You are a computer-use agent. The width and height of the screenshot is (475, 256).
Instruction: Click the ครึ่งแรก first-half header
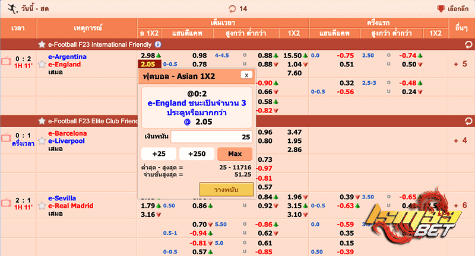pyautogui.click(x=378, y=23)
